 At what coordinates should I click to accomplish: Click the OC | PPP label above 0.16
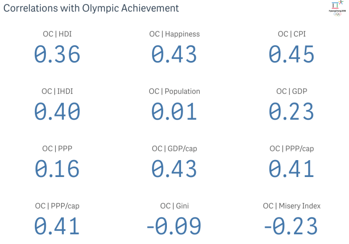(x=57, y=149)
